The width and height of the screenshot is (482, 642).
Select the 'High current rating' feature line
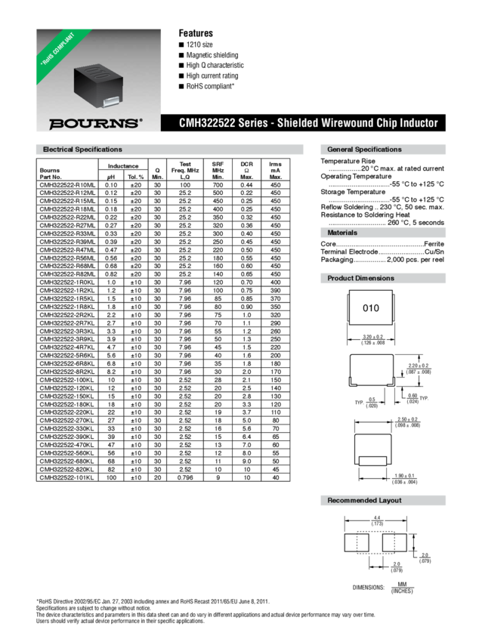209,76
